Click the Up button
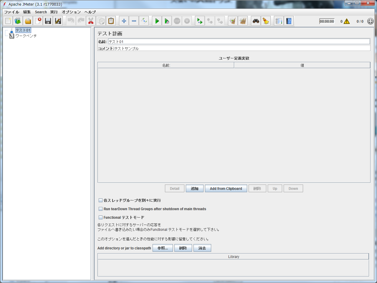The image size is (377, 283). pos(275,189)
